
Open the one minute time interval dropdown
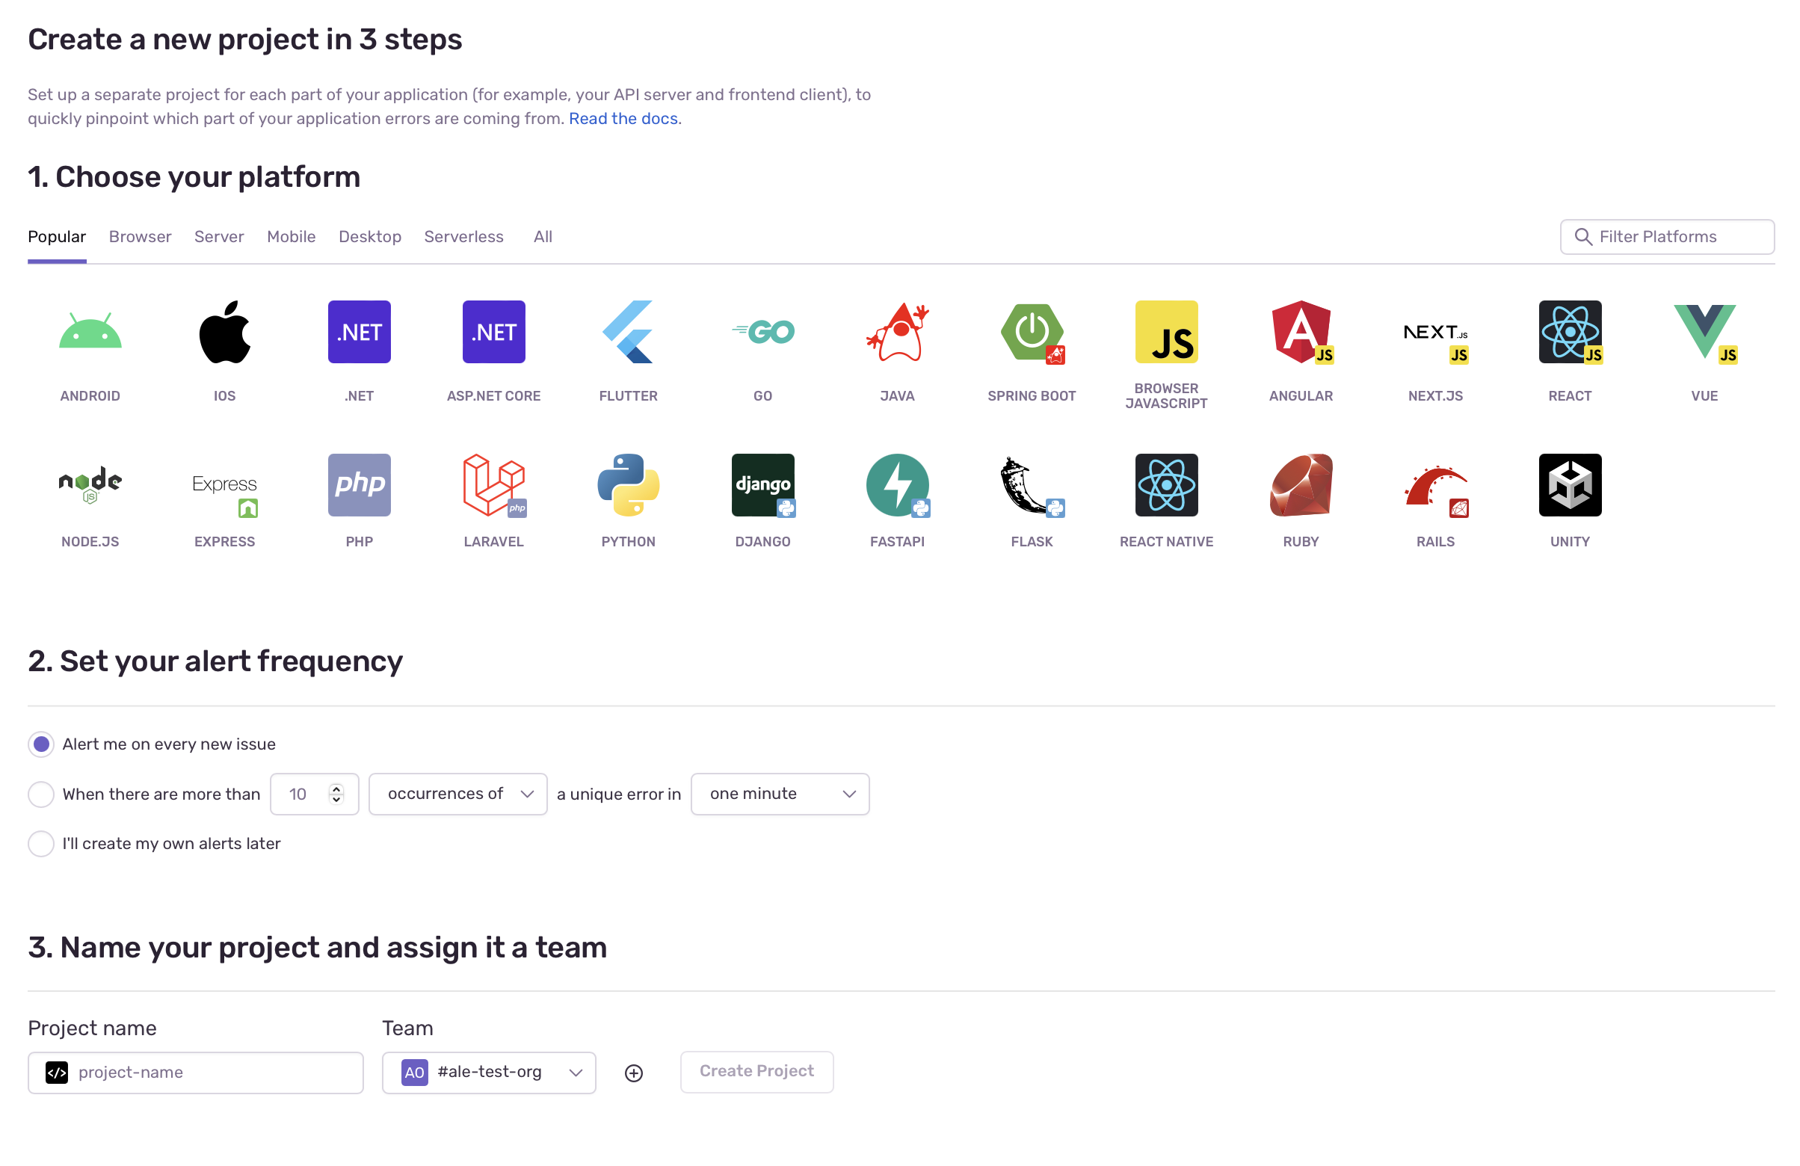pyautogui.click(x=780, y=794)
